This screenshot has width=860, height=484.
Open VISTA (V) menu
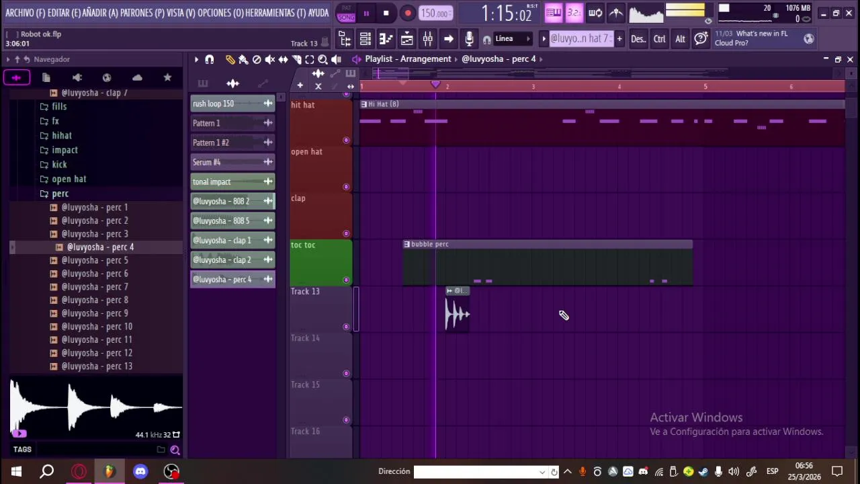[181, 13]
